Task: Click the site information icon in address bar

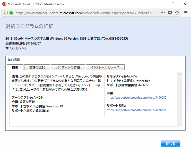Action: pos(6,13)
